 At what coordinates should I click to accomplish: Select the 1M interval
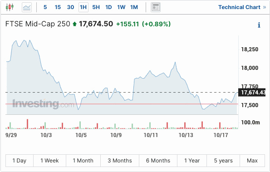[x=134, y=7]
